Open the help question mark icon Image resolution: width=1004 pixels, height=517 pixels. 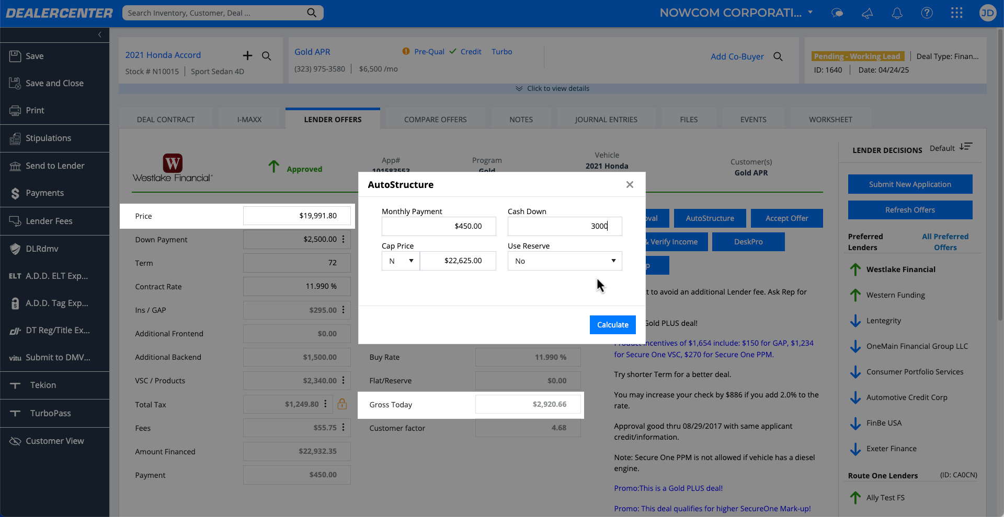tap(927, 13)
